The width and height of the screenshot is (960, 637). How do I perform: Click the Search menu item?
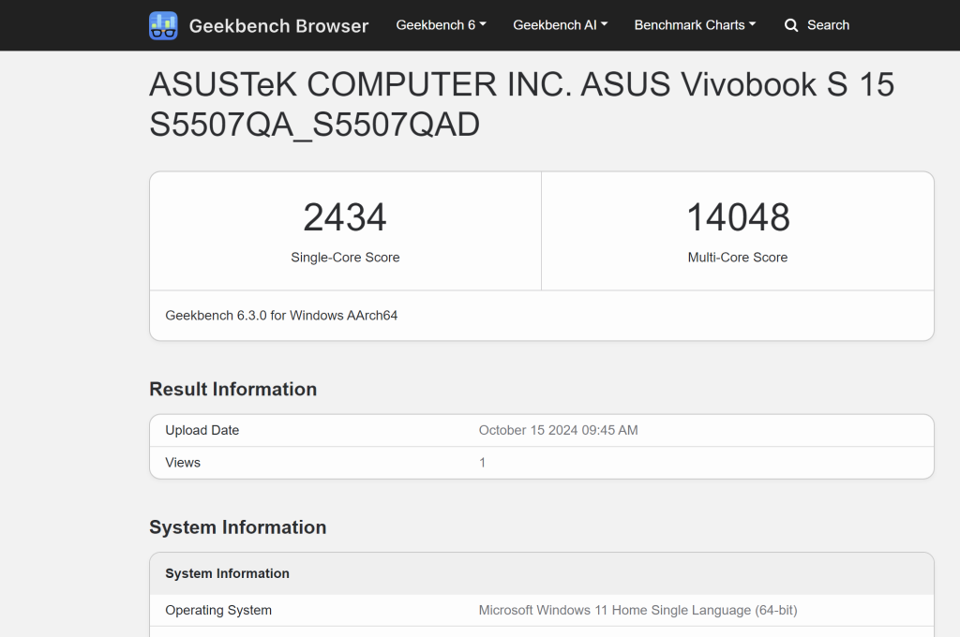coord(817,25)
